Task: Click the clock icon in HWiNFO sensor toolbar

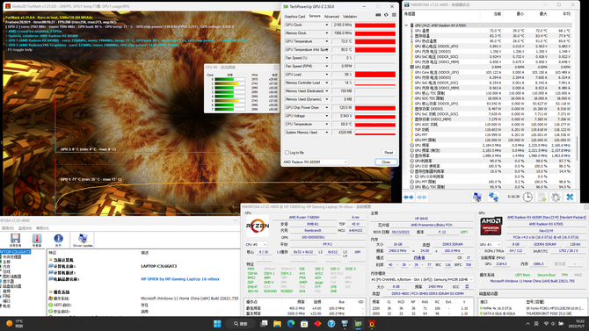Action: (527, 197)
